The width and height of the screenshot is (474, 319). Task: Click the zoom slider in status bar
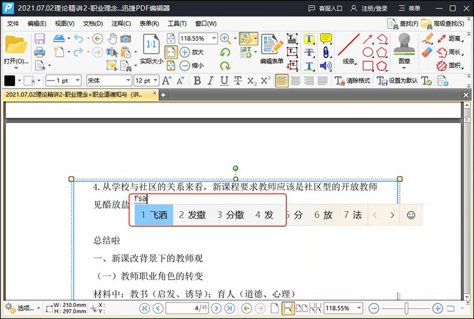tap(406, 308)
